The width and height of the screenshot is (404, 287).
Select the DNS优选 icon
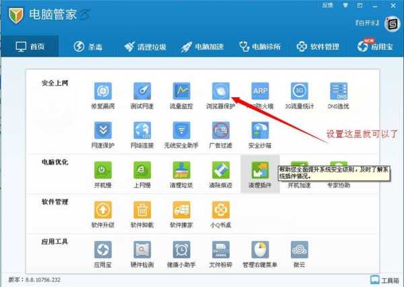pyautogui.click(x=339, y=91)
